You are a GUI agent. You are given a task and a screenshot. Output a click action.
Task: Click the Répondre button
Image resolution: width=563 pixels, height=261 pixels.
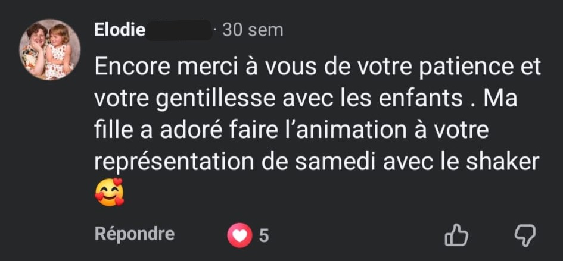135,234
